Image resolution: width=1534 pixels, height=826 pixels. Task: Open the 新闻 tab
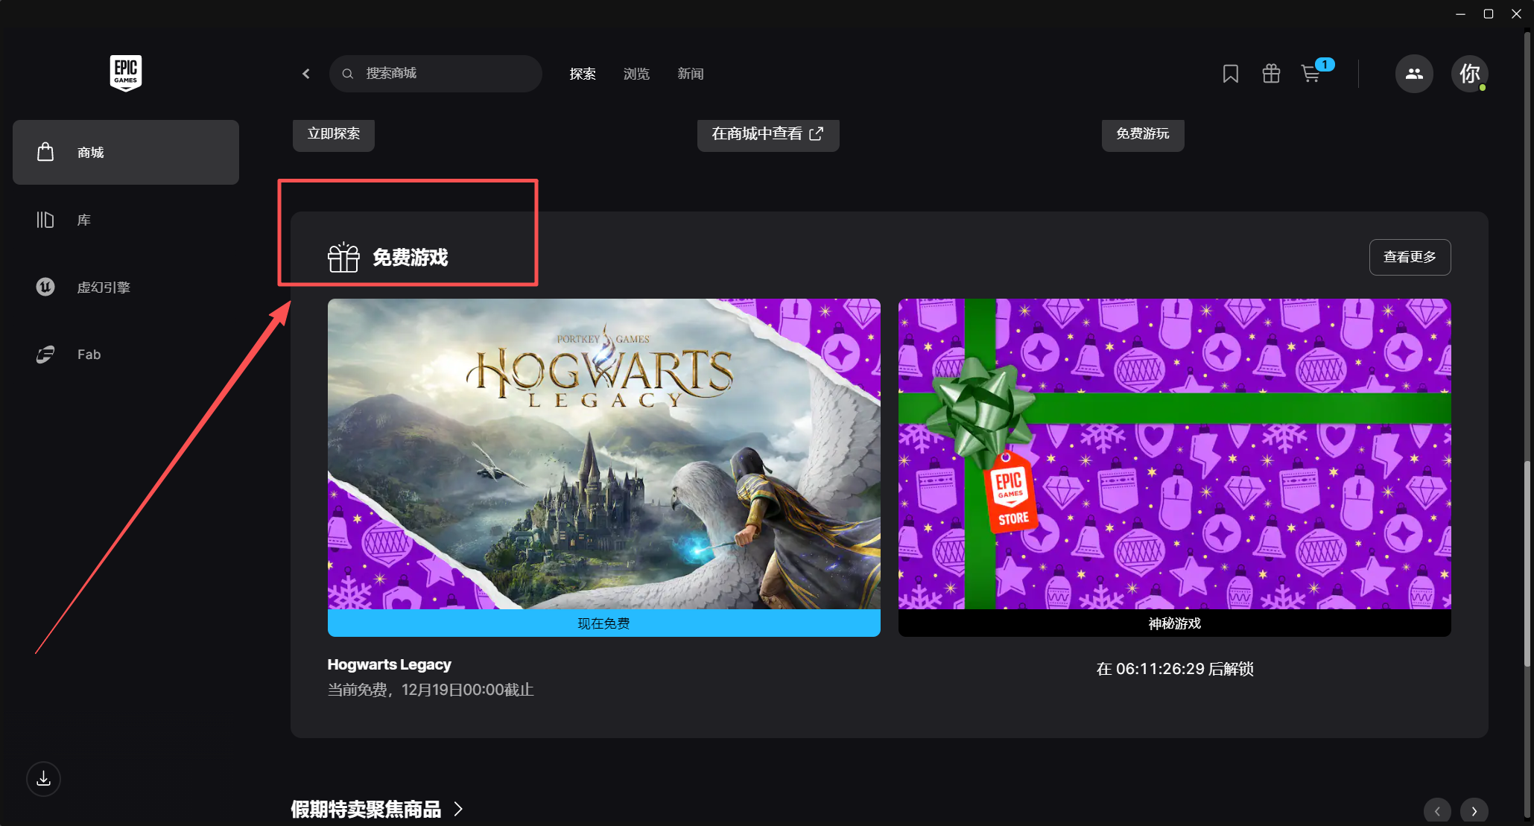pos(690,73)
